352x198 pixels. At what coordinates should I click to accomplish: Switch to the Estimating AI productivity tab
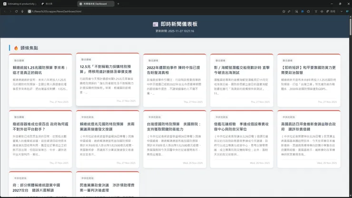[20, 4]
